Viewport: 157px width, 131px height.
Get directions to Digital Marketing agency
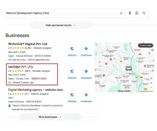[86, 95]
